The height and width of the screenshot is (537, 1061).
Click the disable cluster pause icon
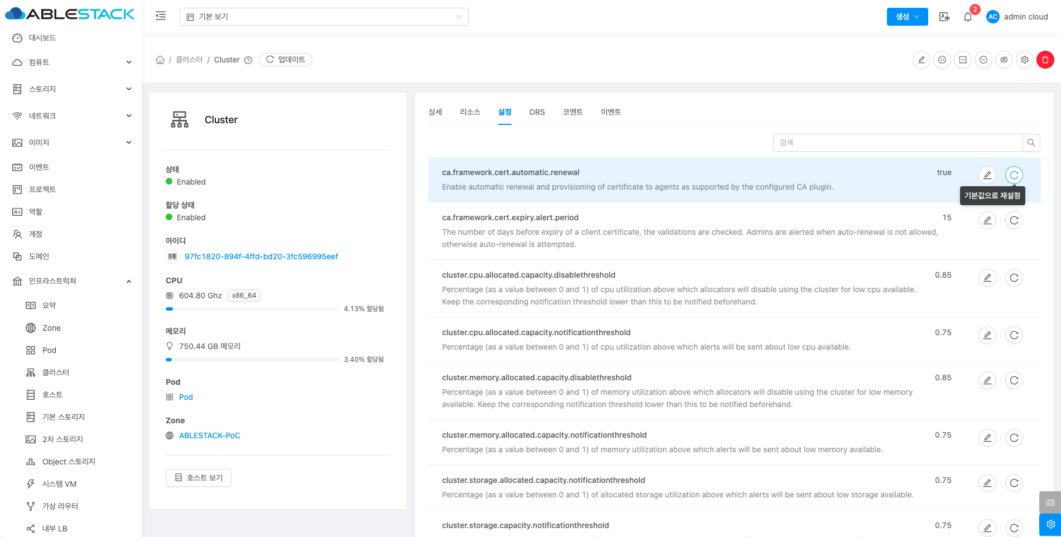tap(942, 60)
